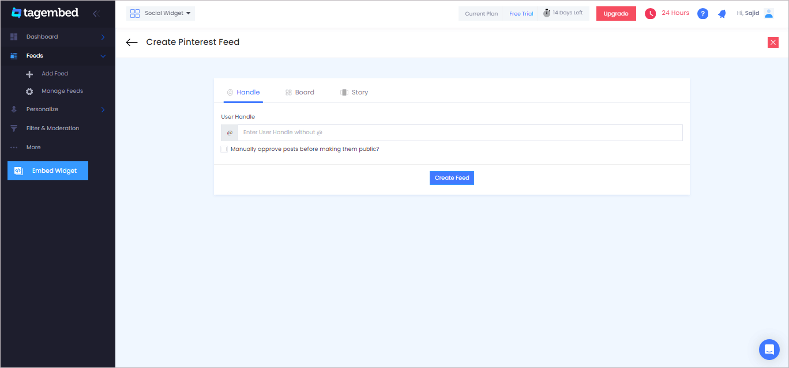Open the help question mark icon

tap(702, 14)
